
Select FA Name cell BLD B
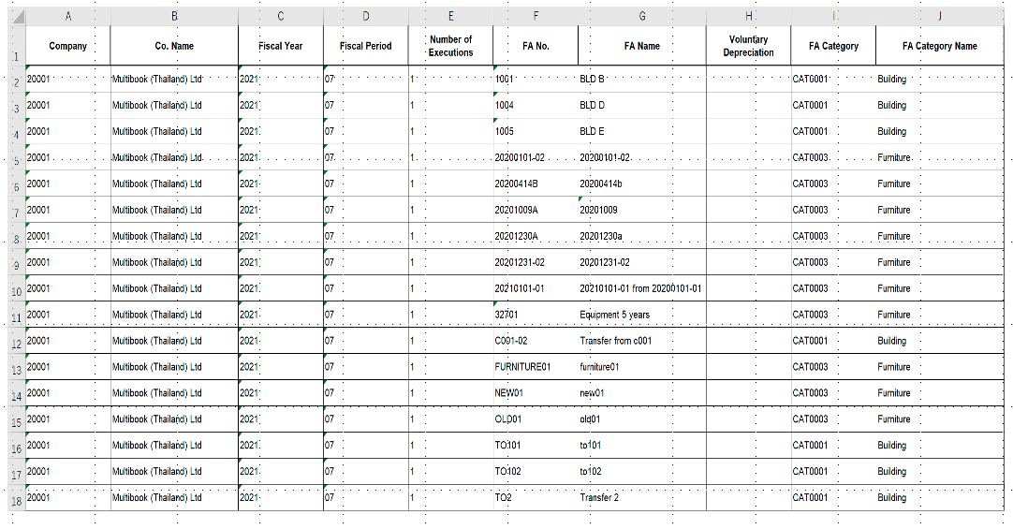point(642,79)
